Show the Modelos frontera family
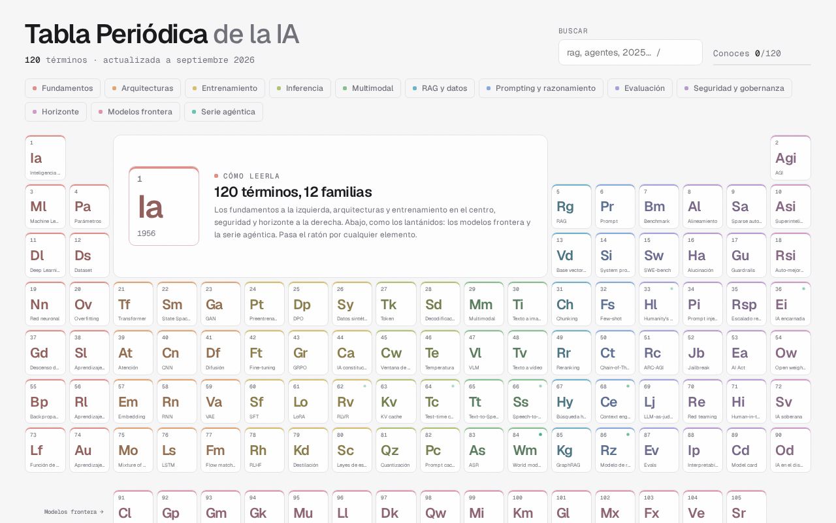The image size is (836, 523). pyautogui.click(x=135, y=112)
